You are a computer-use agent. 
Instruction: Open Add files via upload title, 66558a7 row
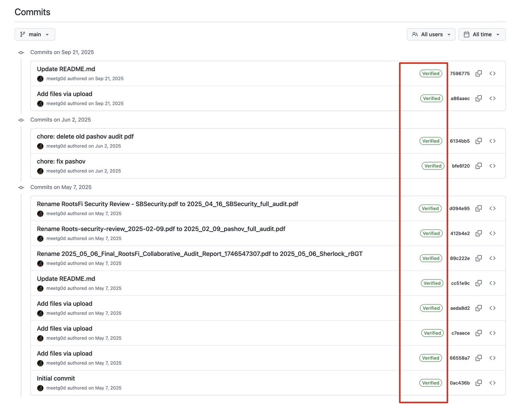pyautogui.click(x=65, y=353)
